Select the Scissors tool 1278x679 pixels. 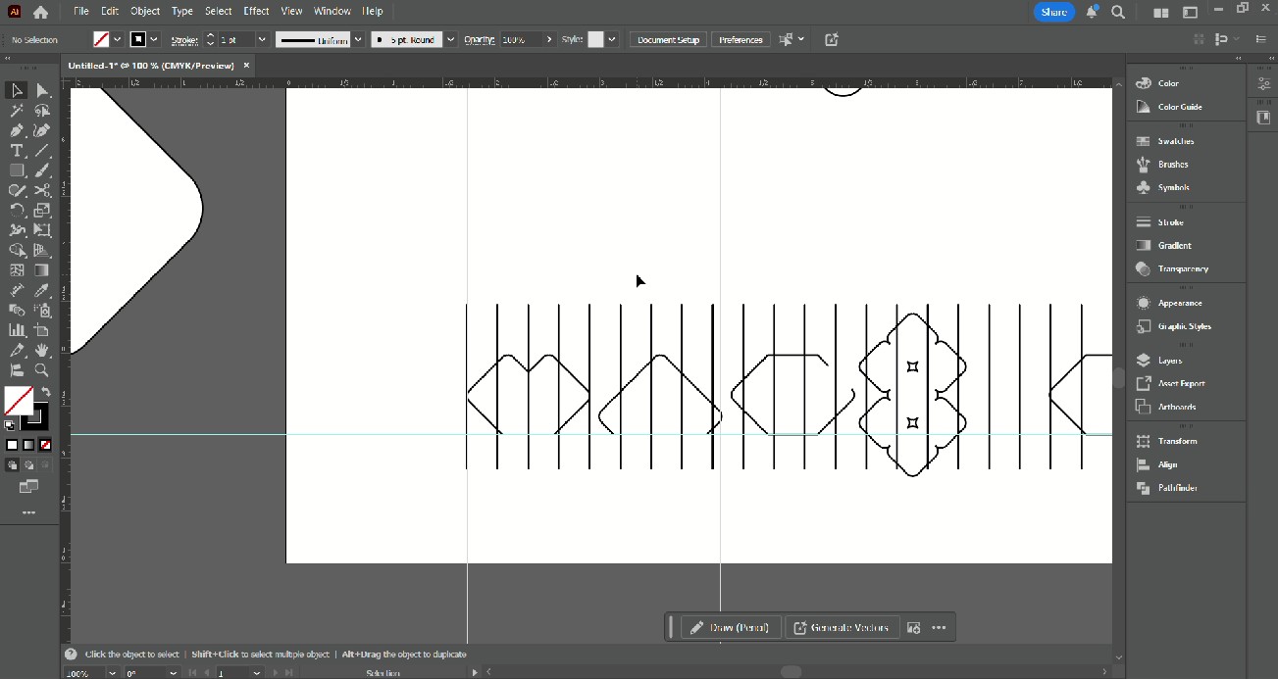click(x=42, y=190)
